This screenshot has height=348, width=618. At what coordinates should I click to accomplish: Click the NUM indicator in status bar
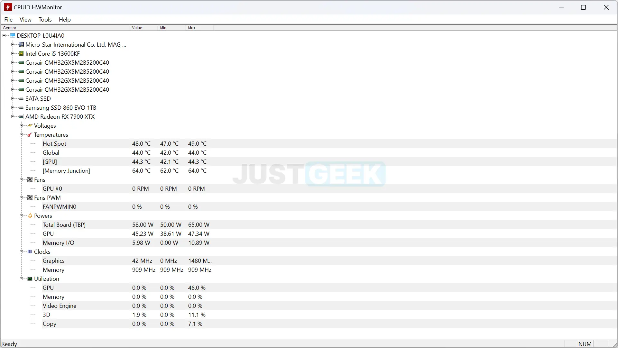pos(585,344)
